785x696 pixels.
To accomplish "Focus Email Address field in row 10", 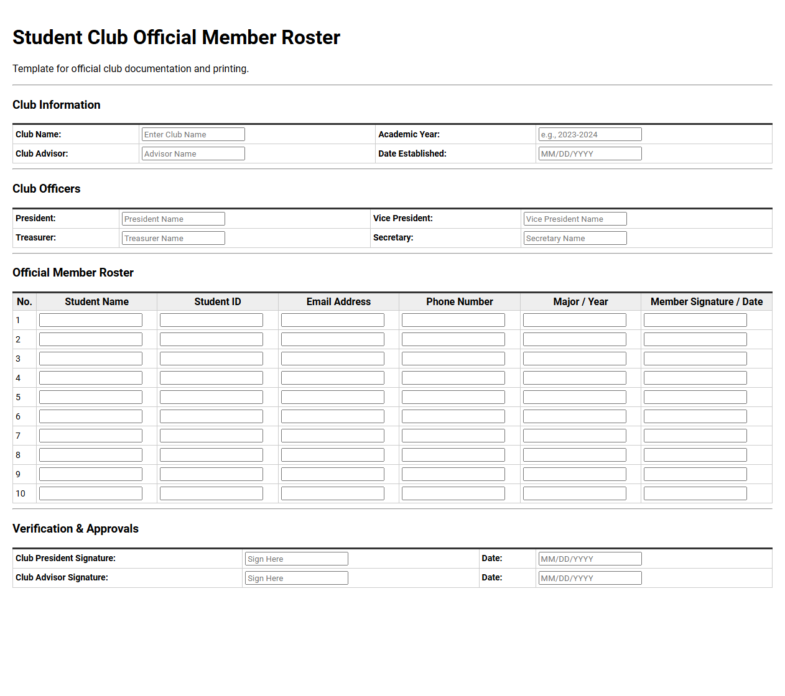I will [333, 493].
